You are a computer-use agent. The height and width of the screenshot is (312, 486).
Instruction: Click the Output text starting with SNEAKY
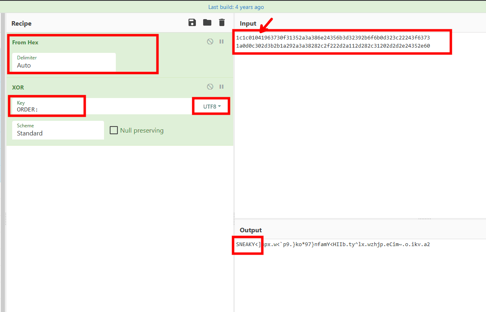click(x=332, y=244)
